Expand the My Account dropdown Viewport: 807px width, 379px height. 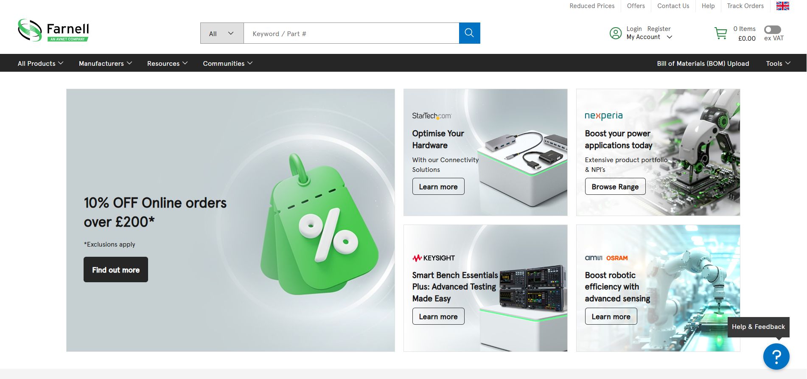tap(649, 37)
